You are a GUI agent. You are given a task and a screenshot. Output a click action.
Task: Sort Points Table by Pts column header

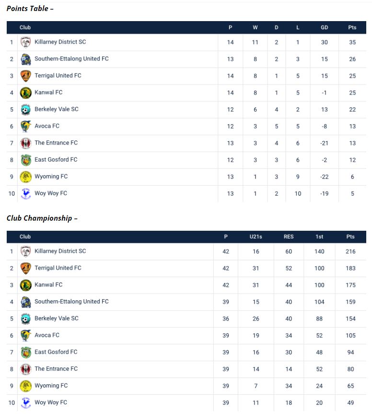tap(352, 28)
